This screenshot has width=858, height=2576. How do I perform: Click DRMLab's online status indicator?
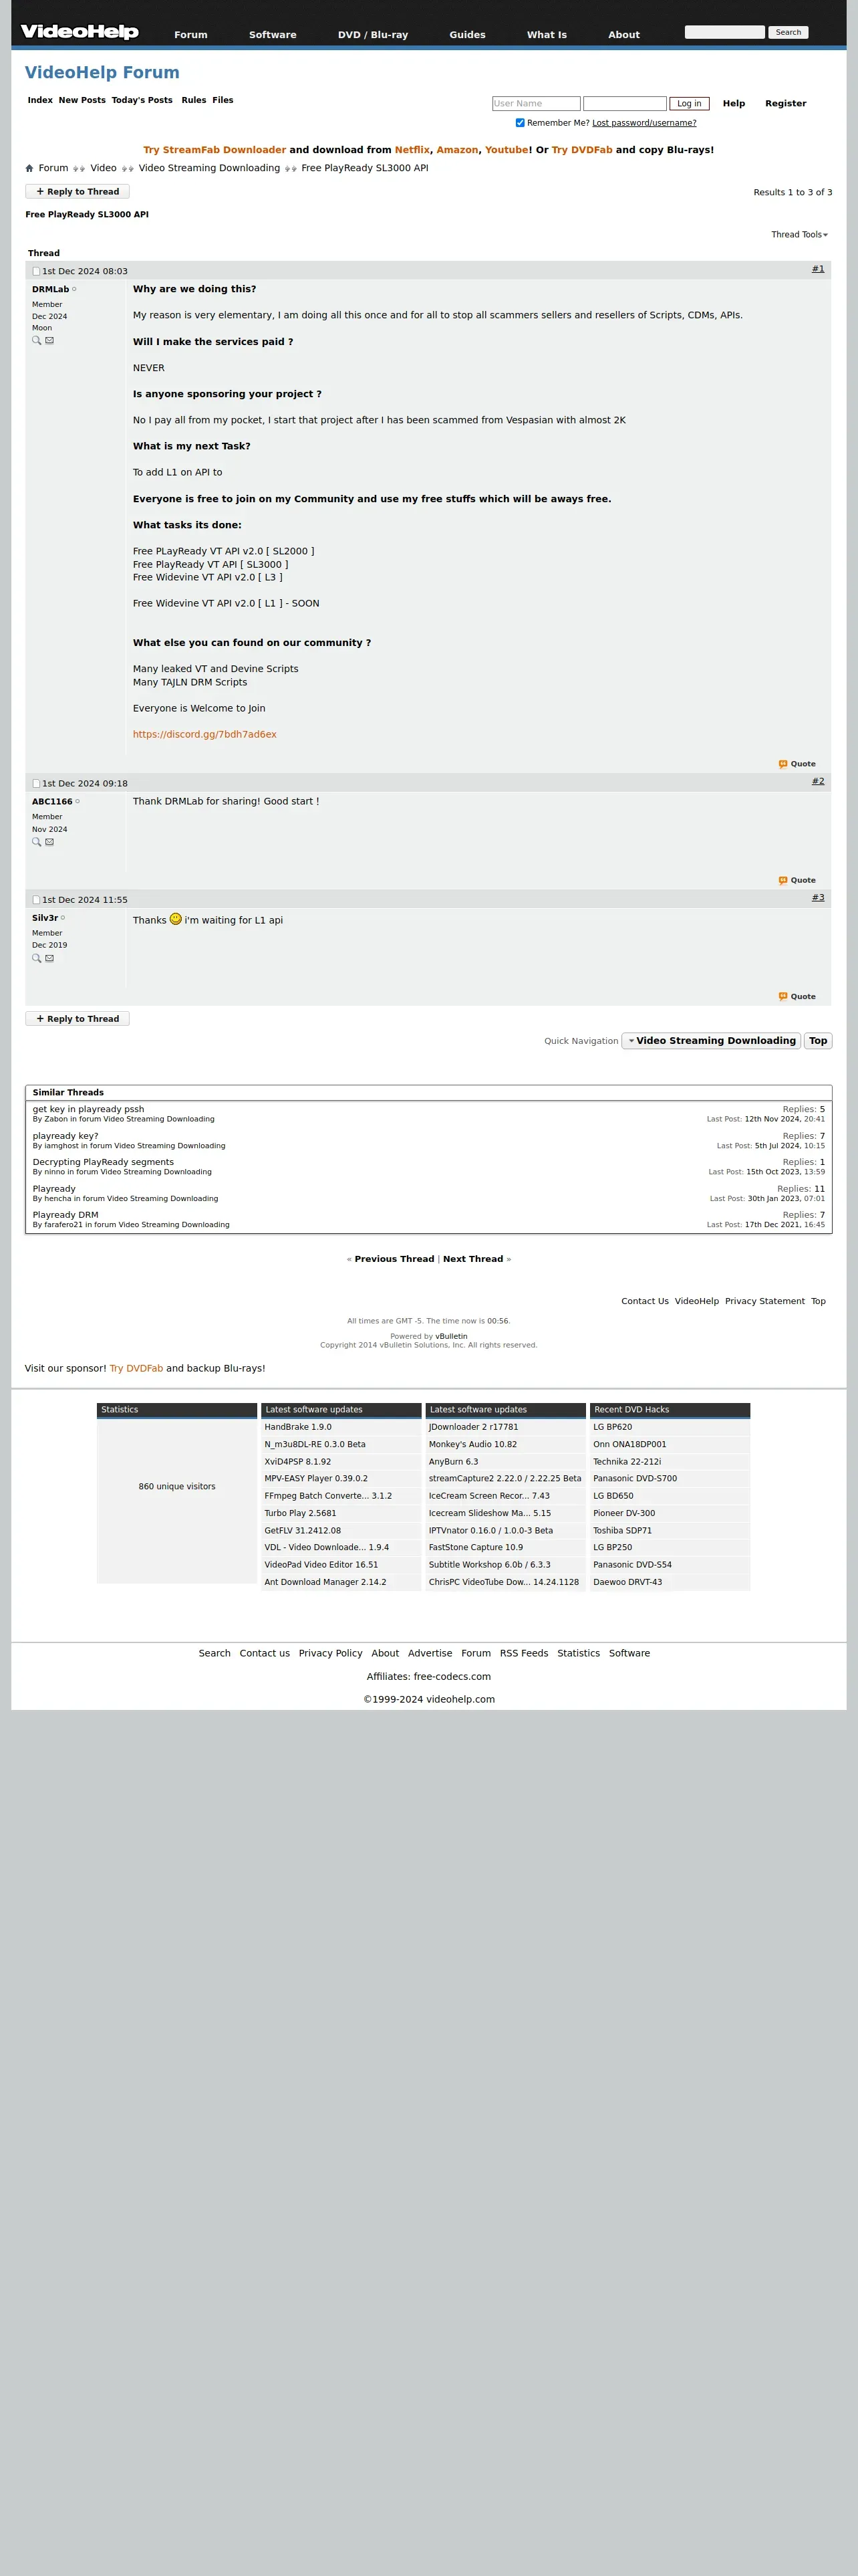74,289
